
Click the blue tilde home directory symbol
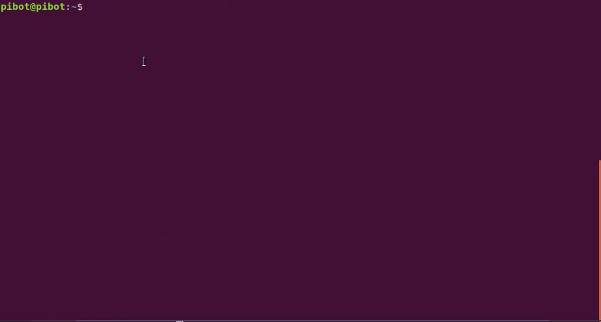(x=74, y=7)
